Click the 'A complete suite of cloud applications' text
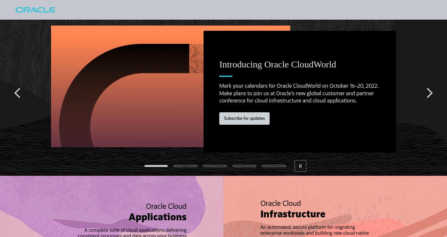This screenshot has width=447, height=237. tap(132, 232)
